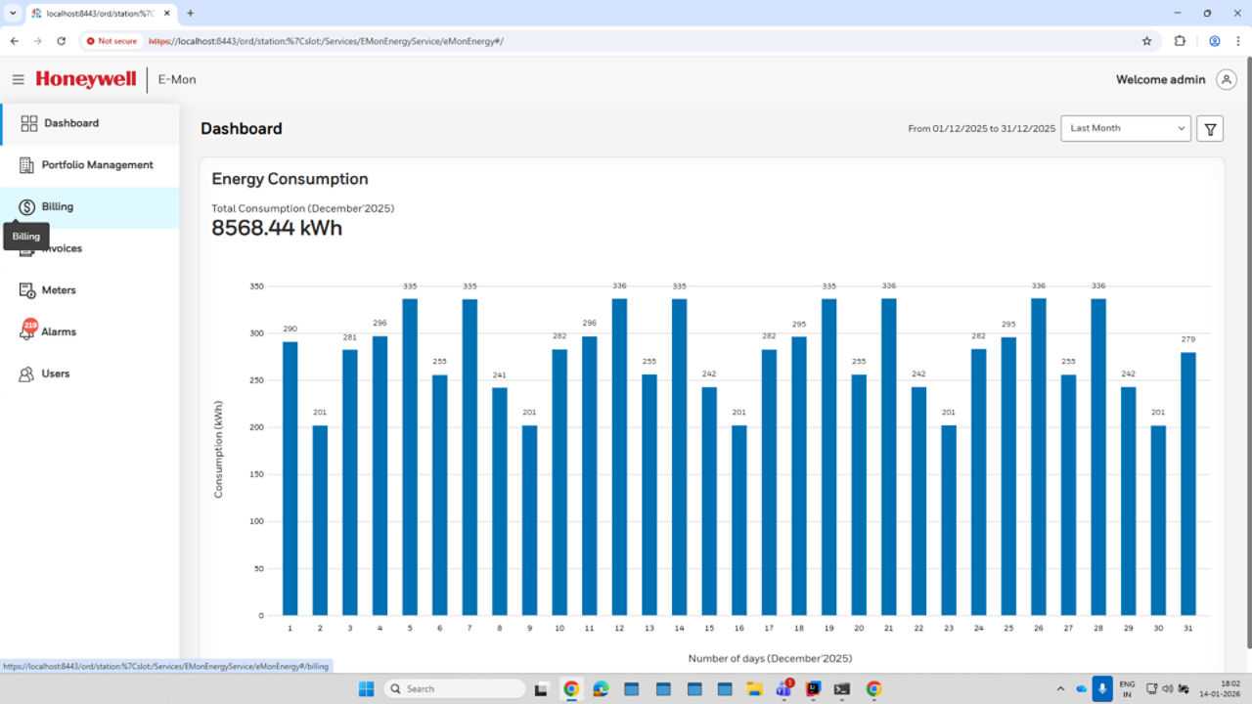This screenshot has width=1252, height=704.
Task: Open File Explorer from the taskbar
Action: [x=753, y=688]
